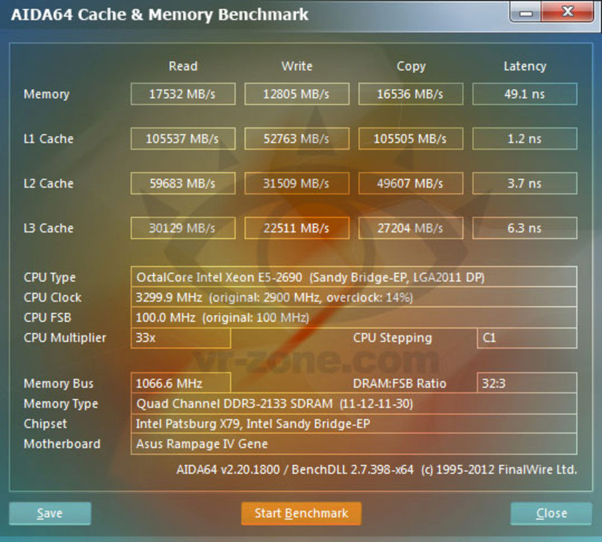Screen dimensions: 602x542
Task: Click the DRAM:FSB Ratio 32:3 field
Action: pyautogui.click(x=526, y=384)
